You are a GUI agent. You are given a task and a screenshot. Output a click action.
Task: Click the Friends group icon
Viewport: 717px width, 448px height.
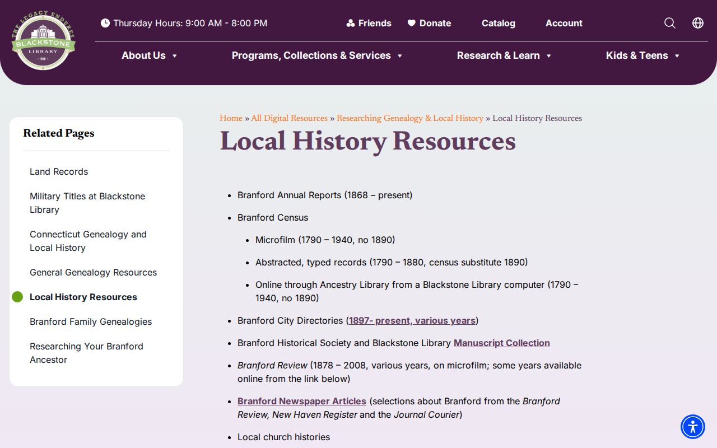click(x=351, y=23)
